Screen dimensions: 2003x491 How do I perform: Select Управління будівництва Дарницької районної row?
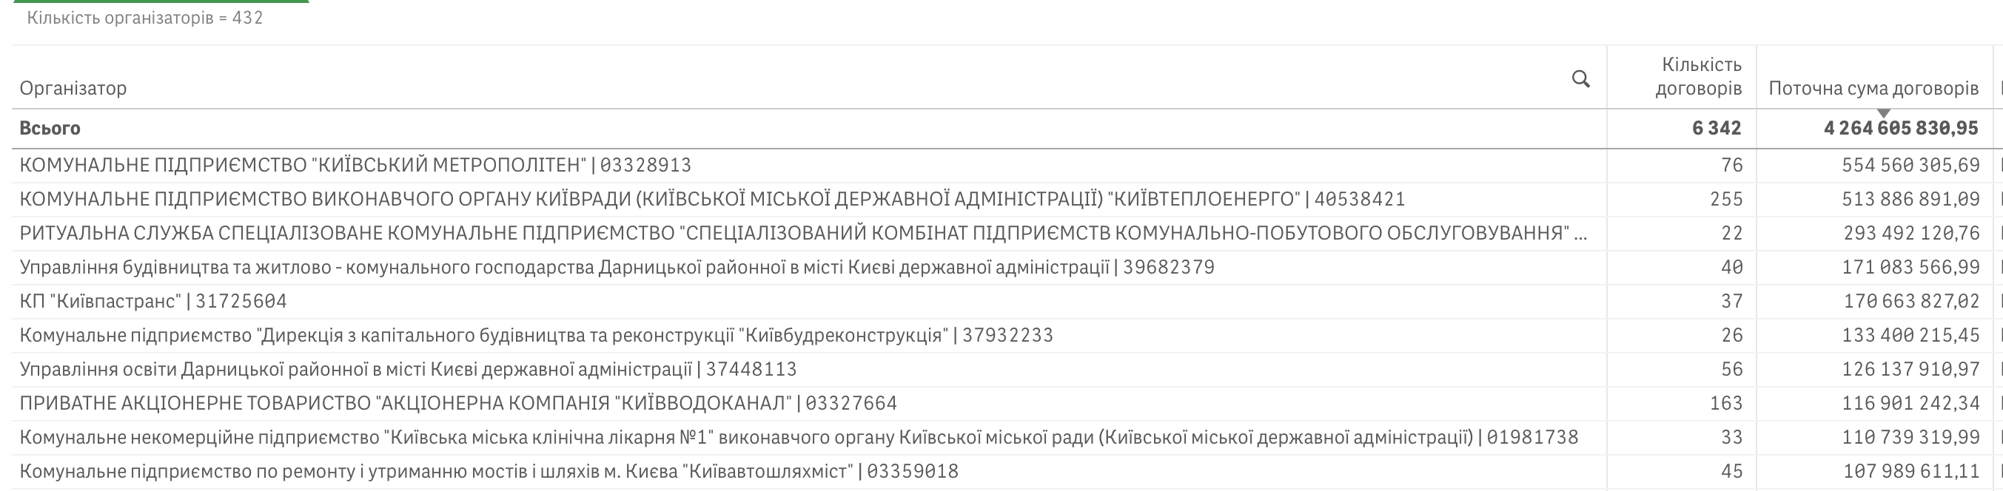point(617,267)
